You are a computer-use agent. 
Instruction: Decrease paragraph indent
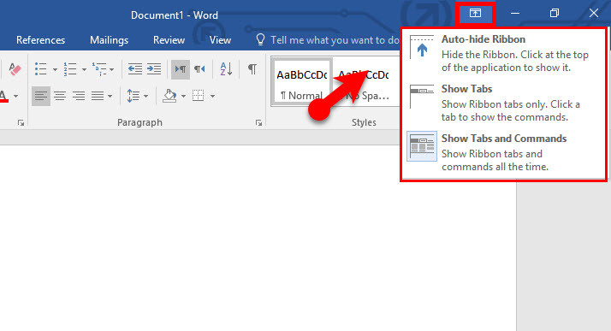pyautogui.click(x=135, y=69)
